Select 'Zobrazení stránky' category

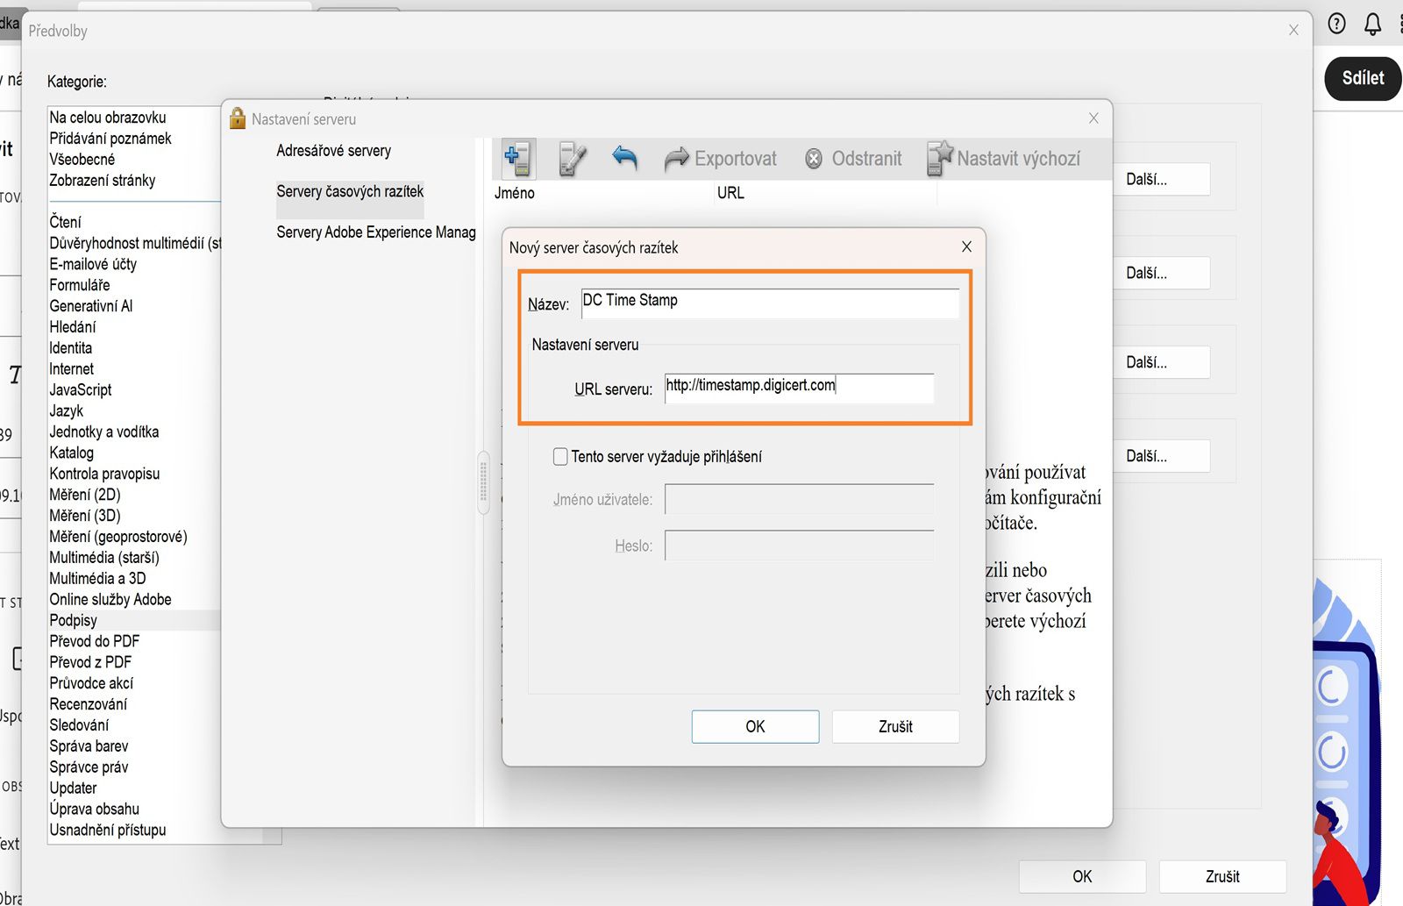103,181
